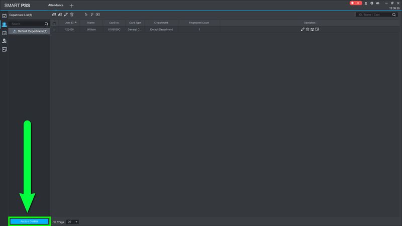This screenshot has width=402, height=226.
Task: Tick the select-all checkbox in the table header
Action: tap(54, 23)
